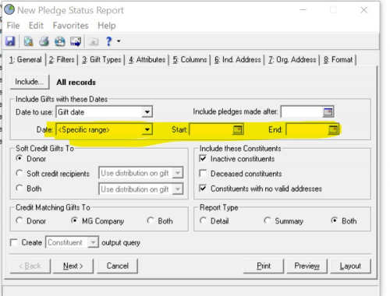
Task: Select the Detail report type radio
Action: tap(203, 220)
